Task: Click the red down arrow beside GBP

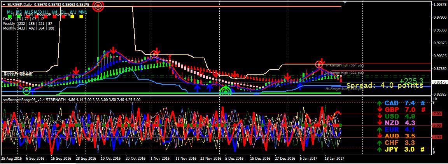Action: click(379, 110)
